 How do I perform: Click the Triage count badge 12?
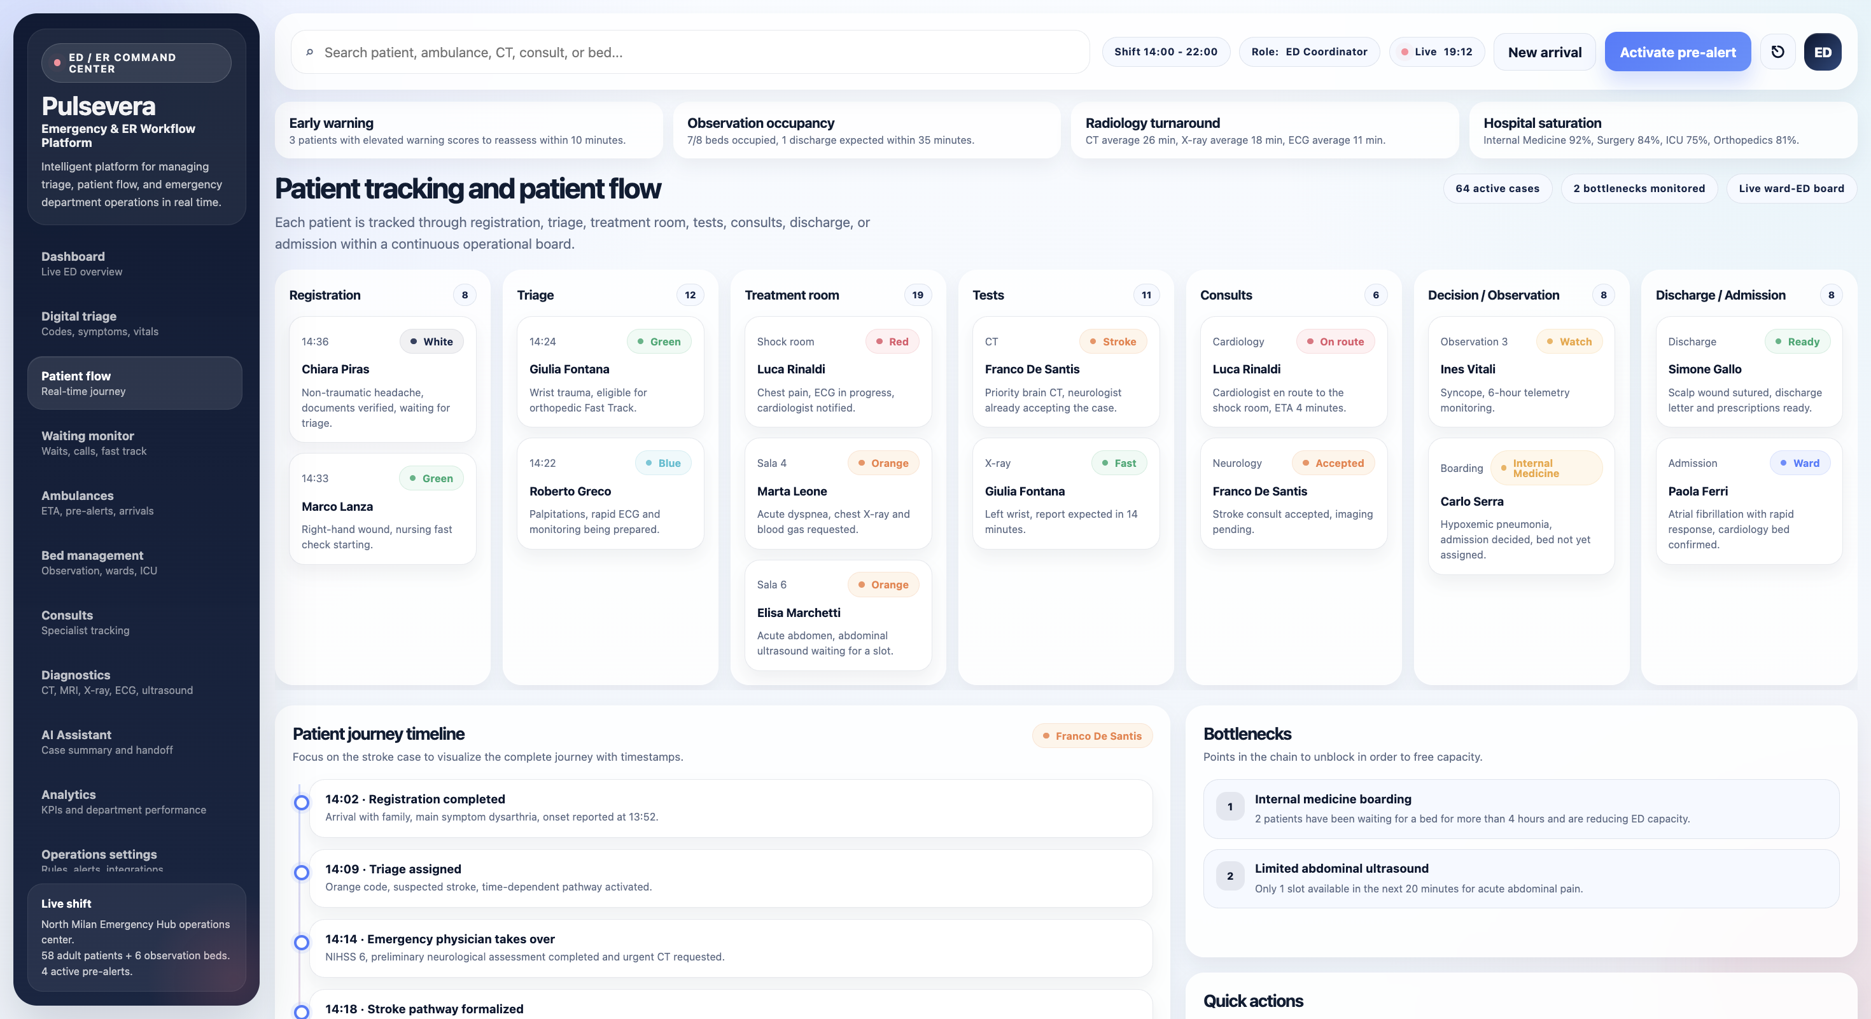[x=690, y=295]
